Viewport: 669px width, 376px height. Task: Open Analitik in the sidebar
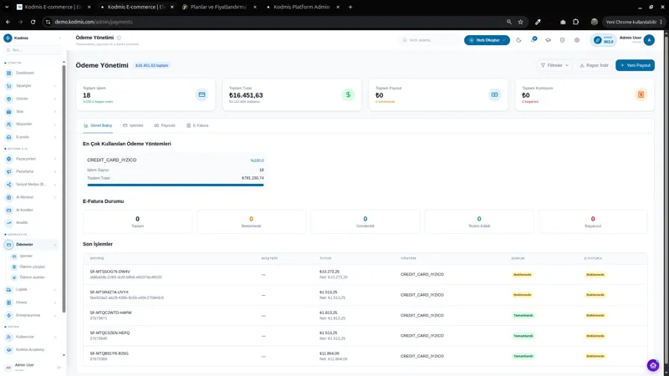[22, 222]
